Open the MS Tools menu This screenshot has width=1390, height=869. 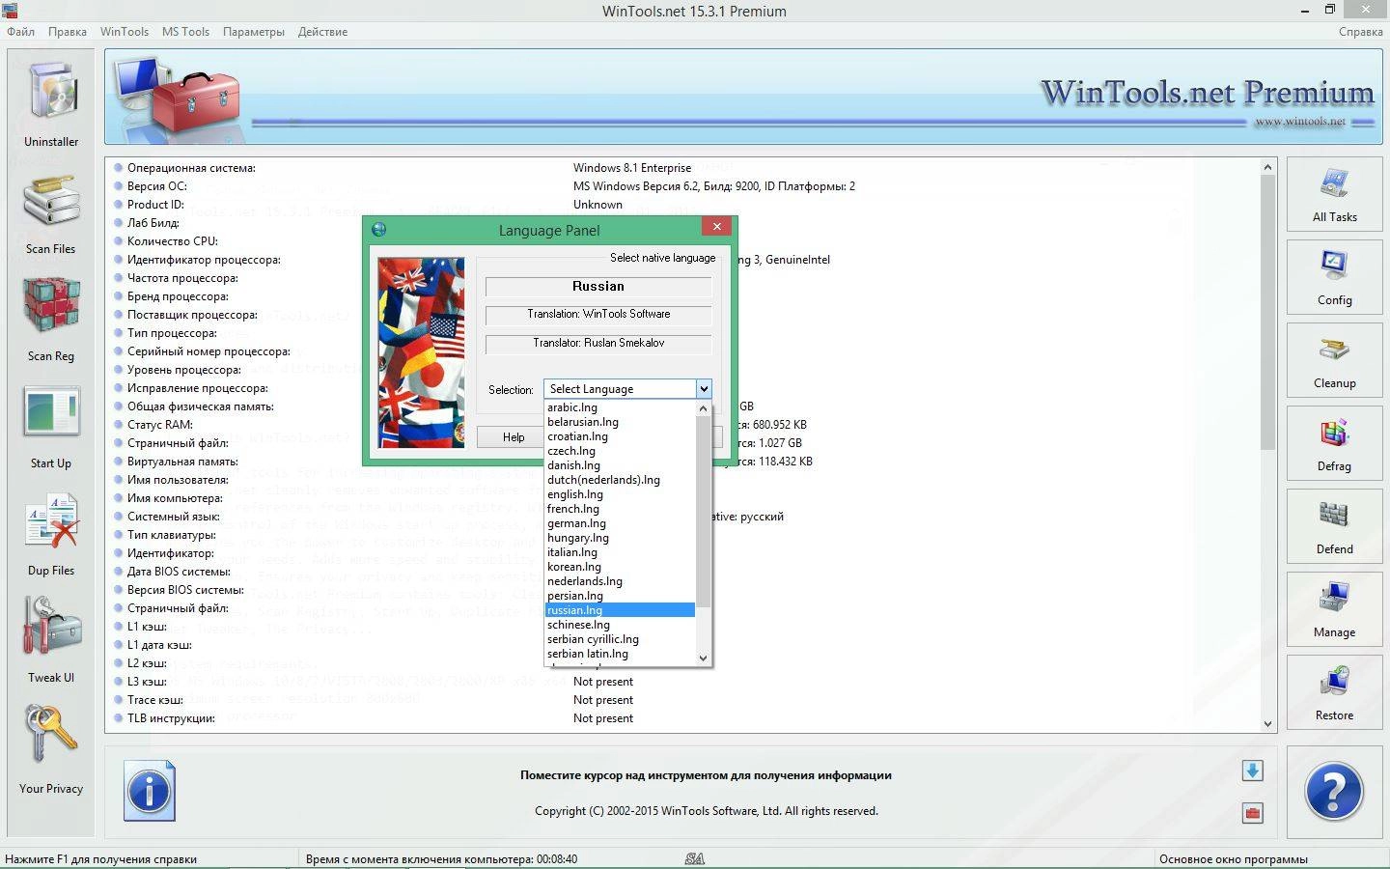point(185,32)
